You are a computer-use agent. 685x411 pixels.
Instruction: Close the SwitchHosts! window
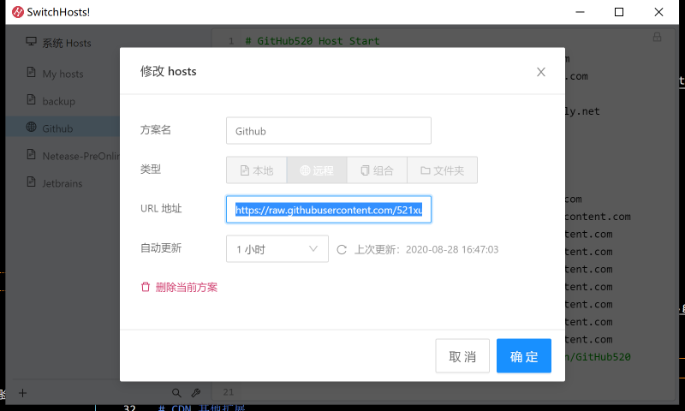tap(658, 12)
